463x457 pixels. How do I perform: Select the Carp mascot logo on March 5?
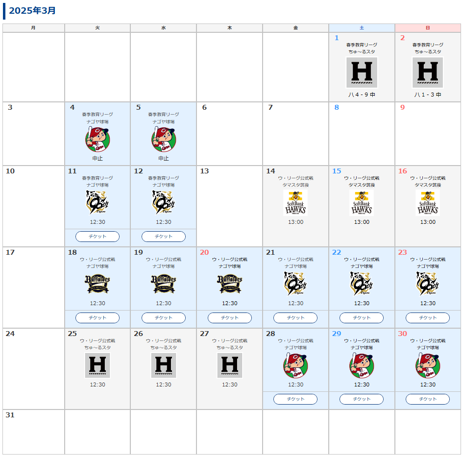tap(164, 139)
